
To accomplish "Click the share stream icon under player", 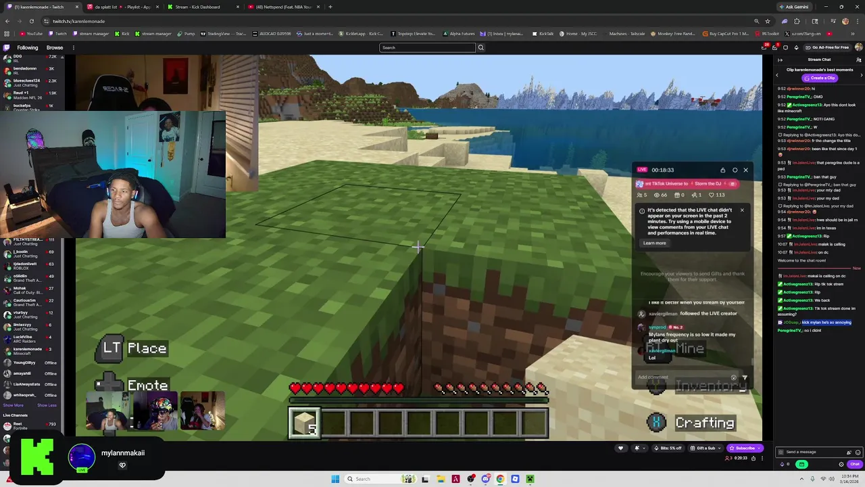I will pos(753,458).
